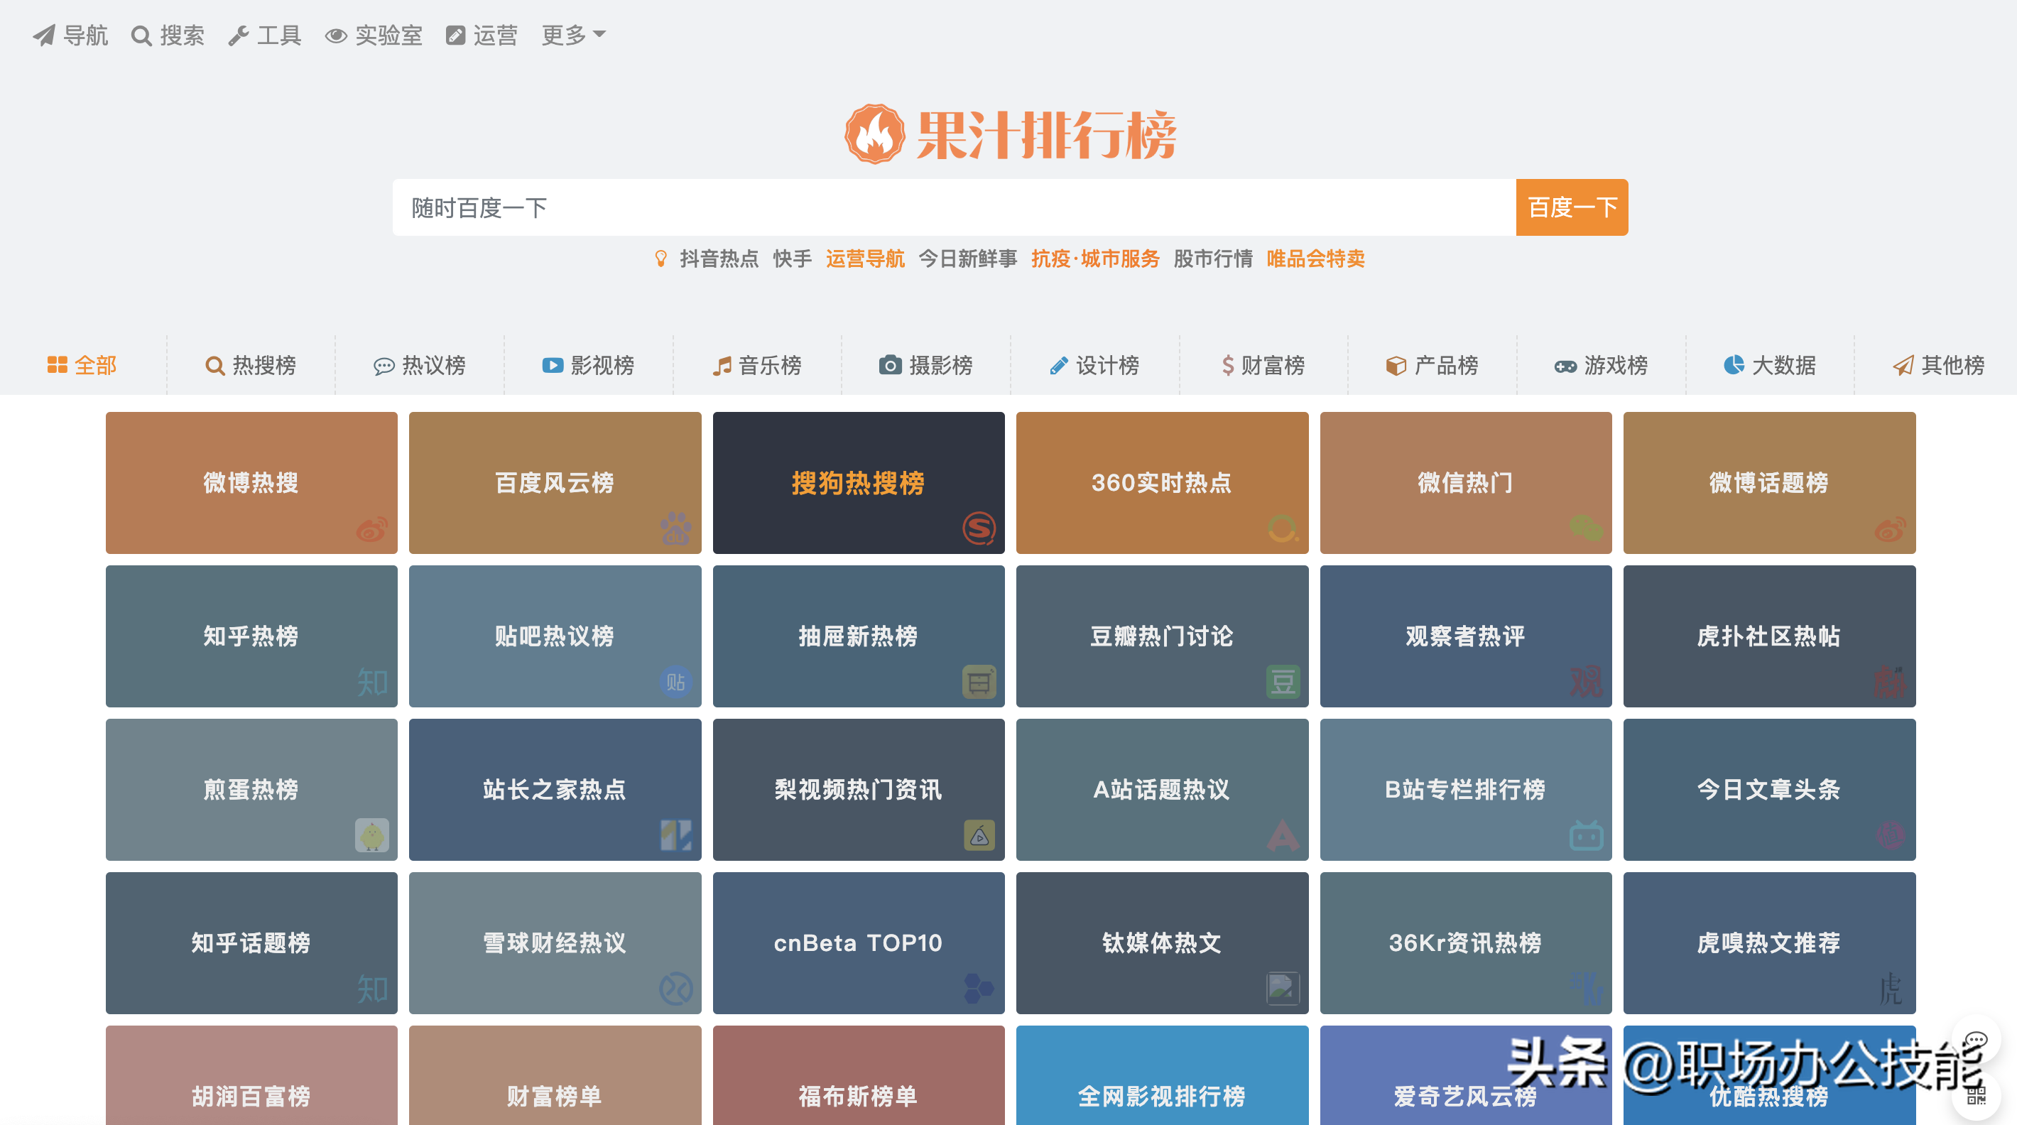Switch to the 财富榜 tab

(x=1263, y=366)
